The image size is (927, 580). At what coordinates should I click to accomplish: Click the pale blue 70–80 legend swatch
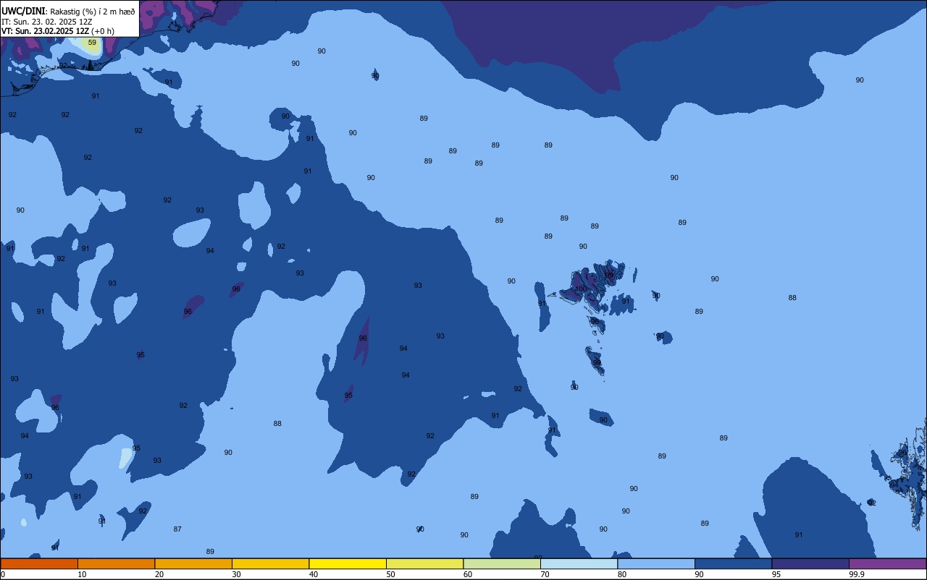[x=579, y=563]
